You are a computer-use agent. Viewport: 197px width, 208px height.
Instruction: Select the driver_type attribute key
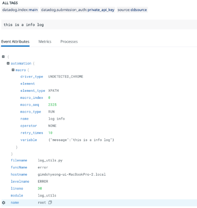(32, 77)
